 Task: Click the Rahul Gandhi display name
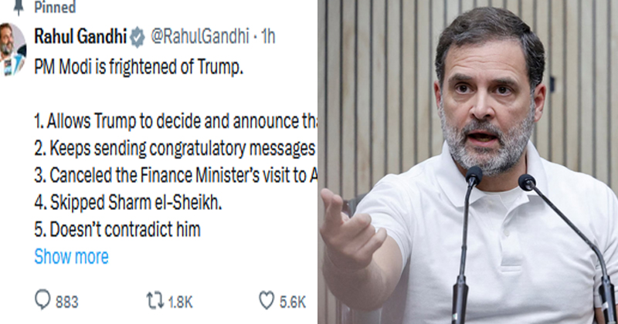point(79,36)
